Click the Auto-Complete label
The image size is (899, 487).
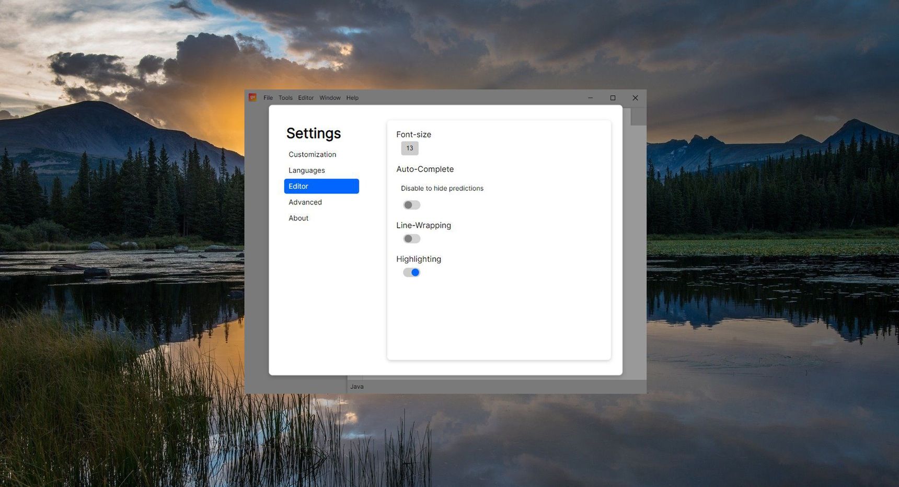425,169
